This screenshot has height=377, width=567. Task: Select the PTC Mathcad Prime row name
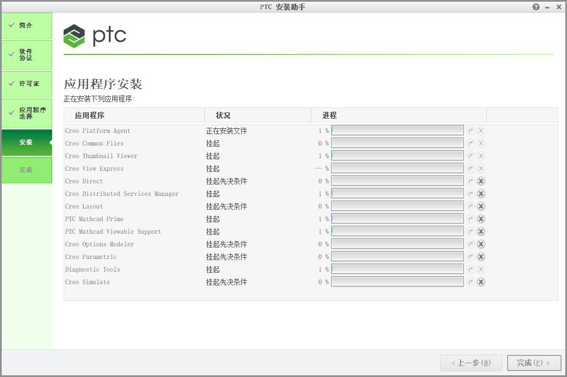point(94,219)
